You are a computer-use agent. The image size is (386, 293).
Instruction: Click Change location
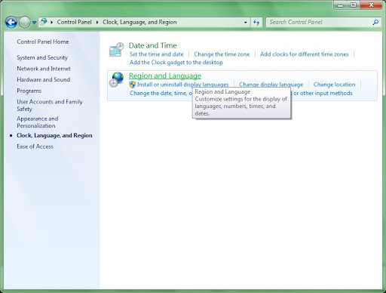coord(334,85)
